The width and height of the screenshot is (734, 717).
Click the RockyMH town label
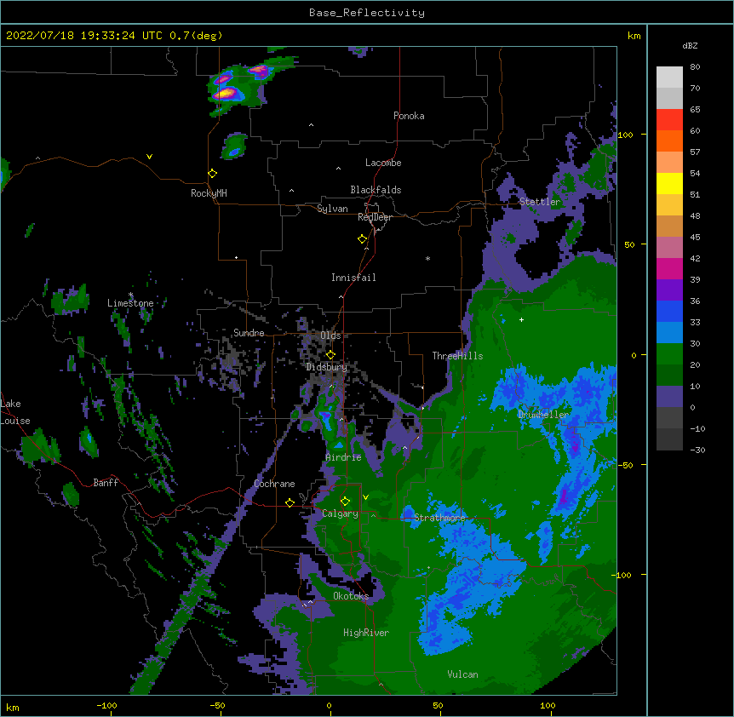click(209, 193)
